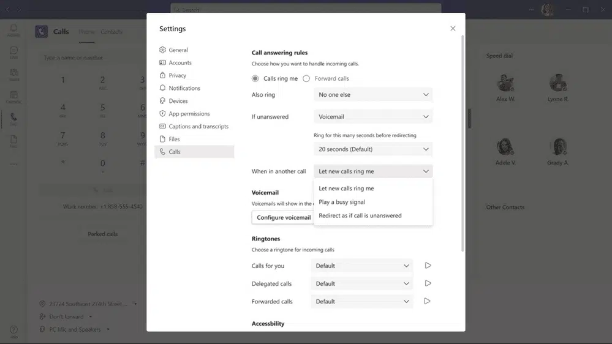612x344 pixels.
Task: Click the Teams search box
Action: coord(306,9)
